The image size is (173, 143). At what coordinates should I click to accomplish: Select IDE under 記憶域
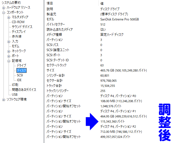click(19, 80)
